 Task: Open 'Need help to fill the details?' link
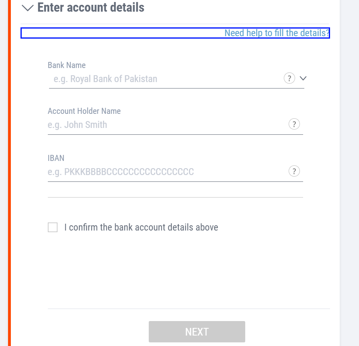point(276,33)
